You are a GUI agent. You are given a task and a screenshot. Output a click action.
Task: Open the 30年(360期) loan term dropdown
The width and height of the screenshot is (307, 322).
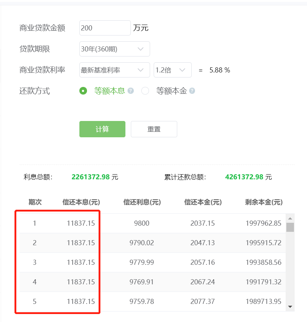[x=115, y=49]
